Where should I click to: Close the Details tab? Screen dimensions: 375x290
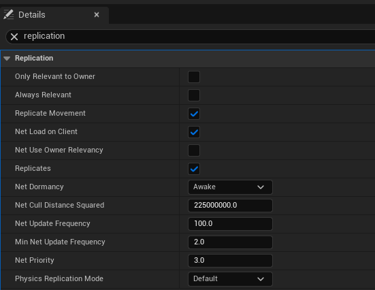(x=97, y=15)
